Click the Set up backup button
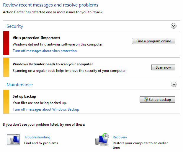Screen dimensions: 183x152 coord(157,99)
